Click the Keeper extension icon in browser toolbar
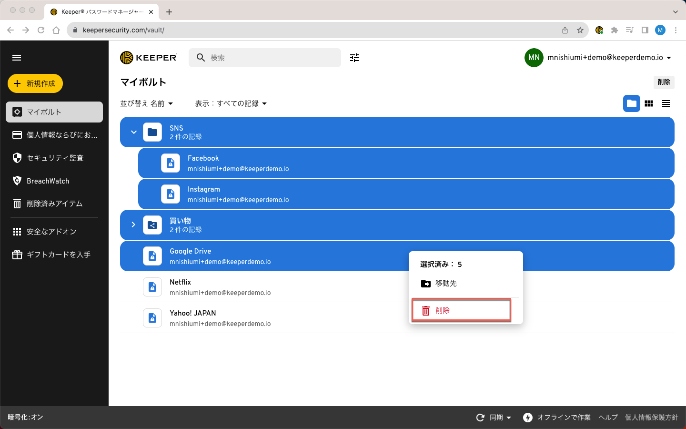 coord(599,30)
